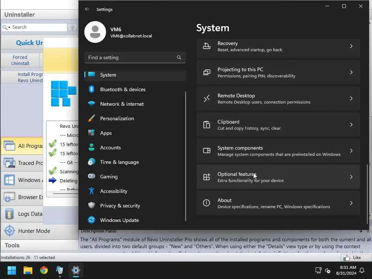The width and height of the screenshot is (372, 279).
Task: Open System components page
Action: click(x=278, y=151)
